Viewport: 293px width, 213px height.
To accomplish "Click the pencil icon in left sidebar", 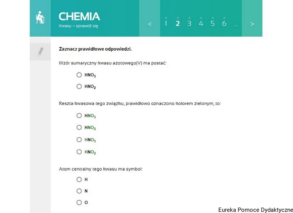I will (x=40, y=52).
